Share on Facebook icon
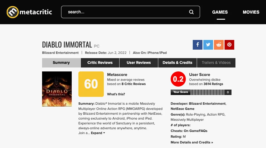This screenshot has width=266, height=148. click(198, 45)
